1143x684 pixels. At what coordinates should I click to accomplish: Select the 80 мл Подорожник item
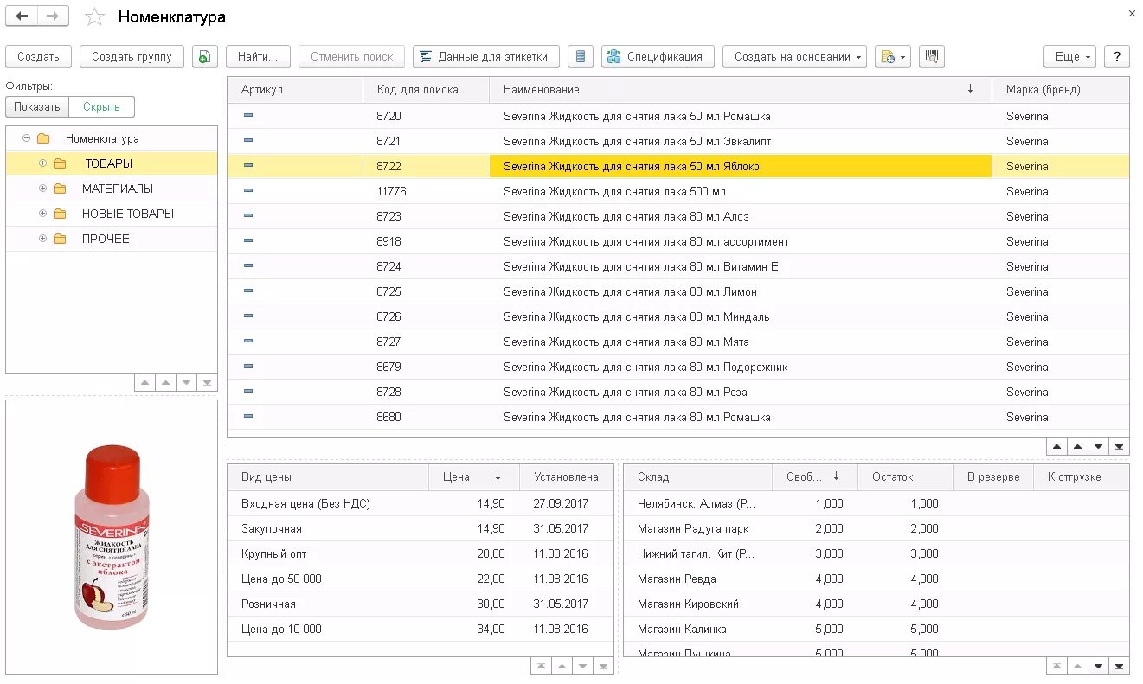(x=678, y=367)
